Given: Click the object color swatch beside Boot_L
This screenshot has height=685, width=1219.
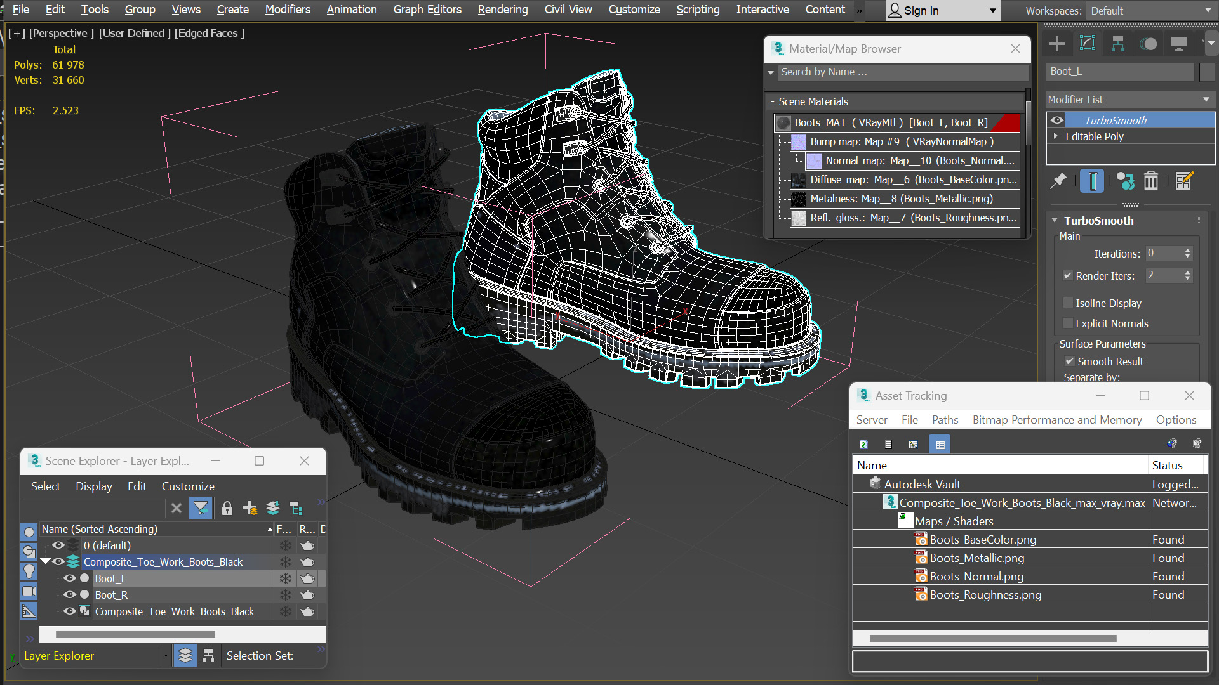Looking at the screenshot, I should click(x=1207, y=72).
